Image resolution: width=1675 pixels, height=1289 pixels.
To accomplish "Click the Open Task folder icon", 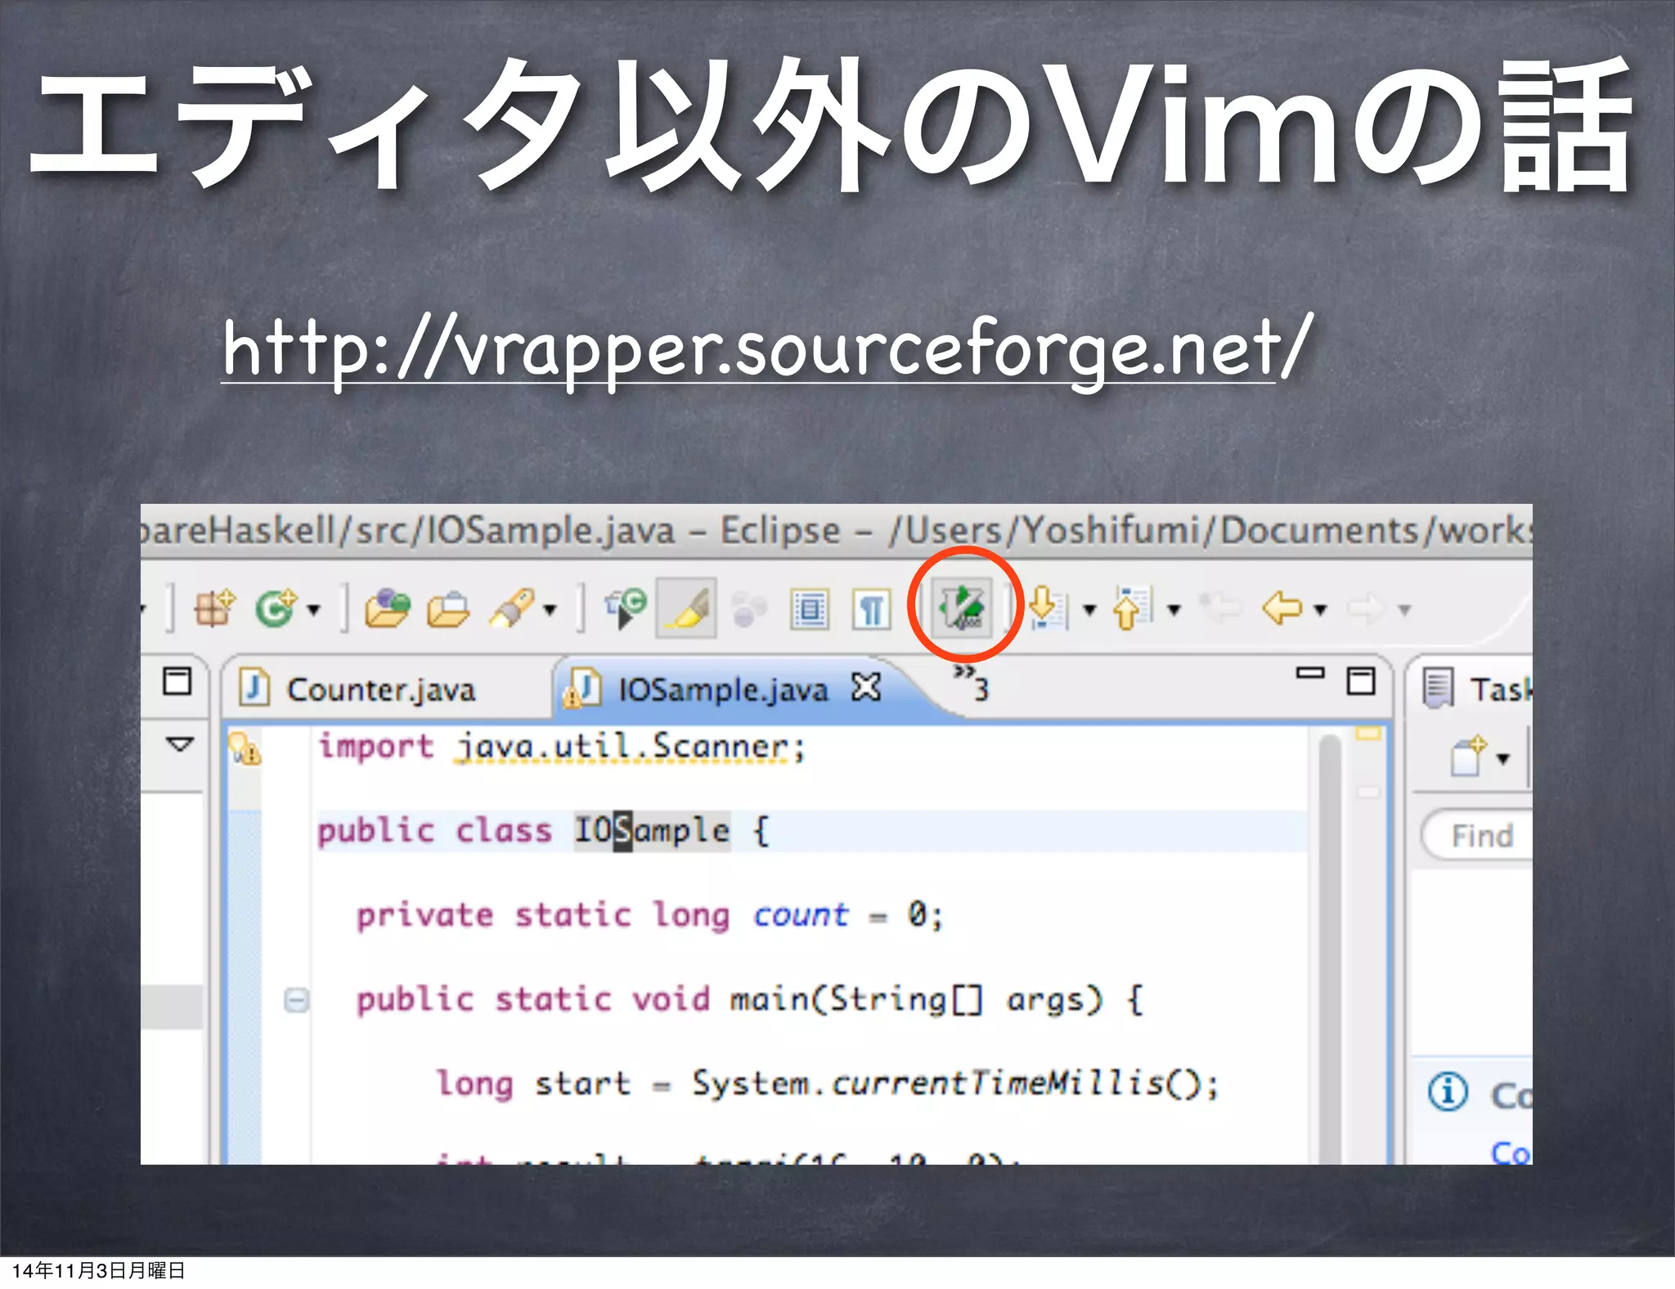I will point(448,609).
